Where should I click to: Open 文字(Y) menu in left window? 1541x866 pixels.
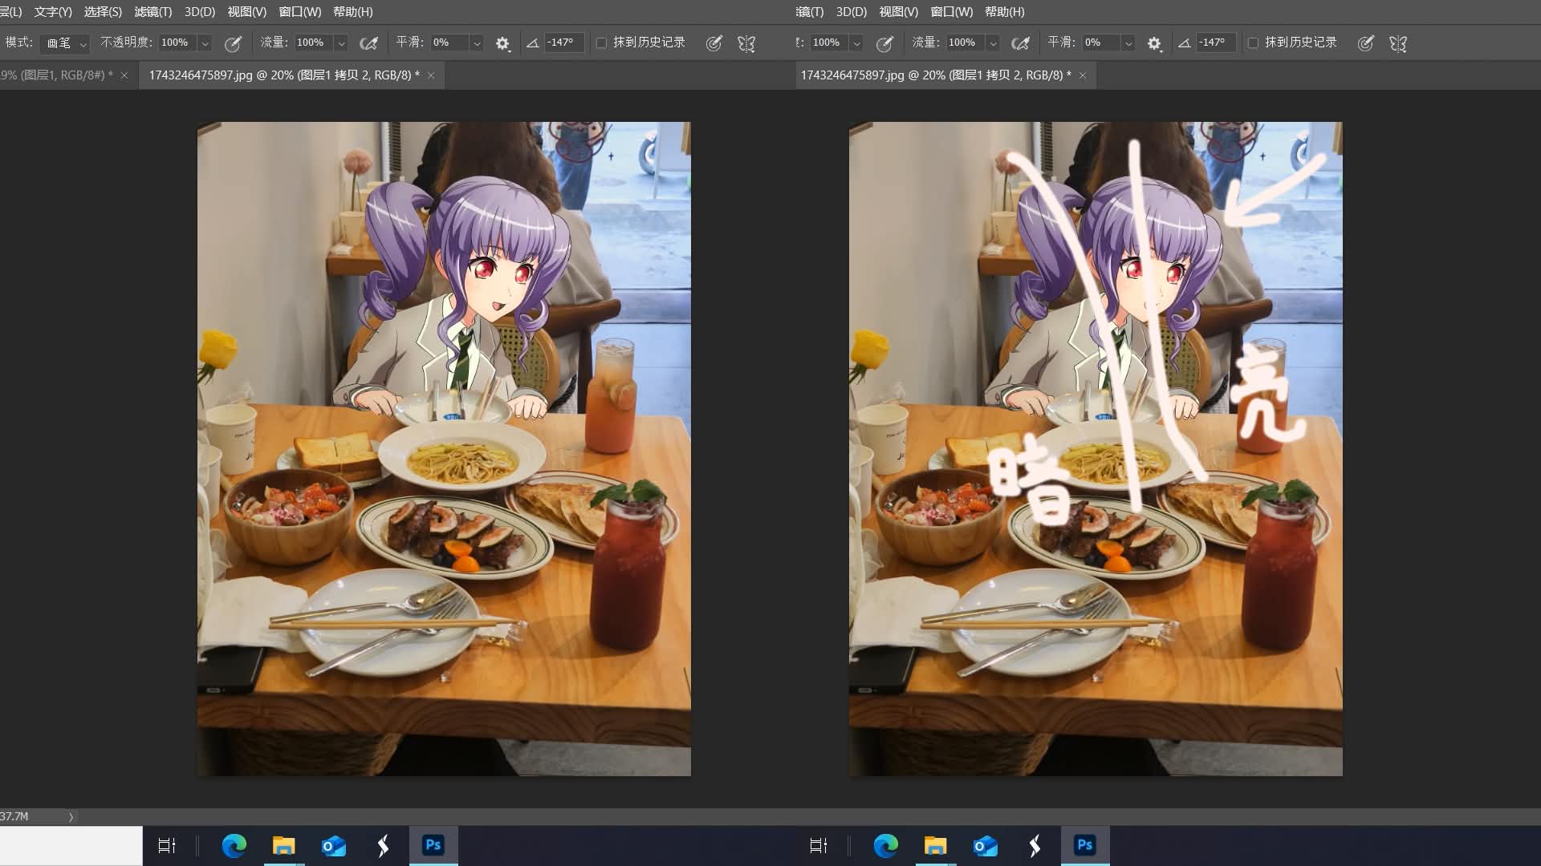(53, 12)
